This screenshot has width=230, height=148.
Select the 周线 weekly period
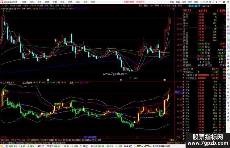coord(52,5)
